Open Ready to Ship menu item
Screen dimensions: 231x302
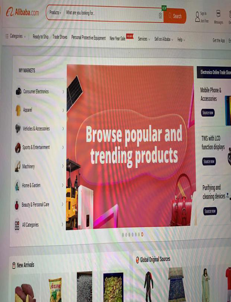point(41,36)
